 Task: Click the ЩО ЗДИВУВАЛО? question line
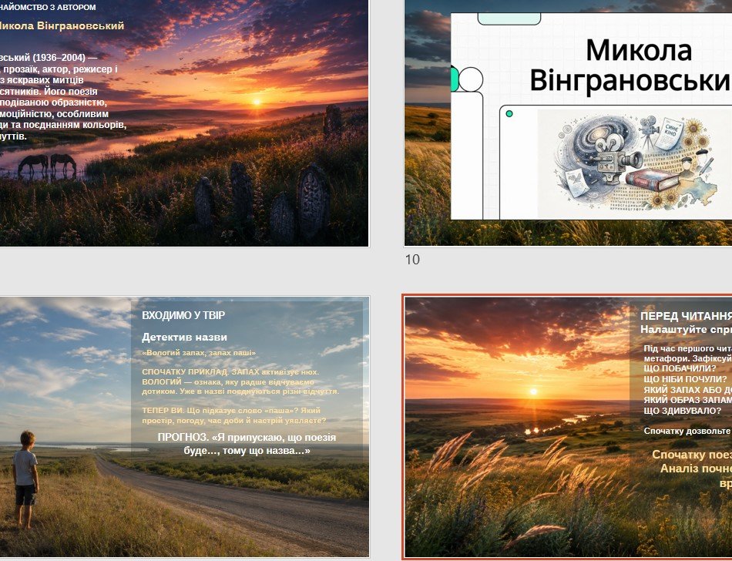(682, 411)
